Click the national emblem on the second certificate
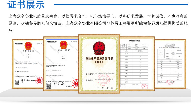The height and width of the screenshot is (105, 191). (64, 45)
